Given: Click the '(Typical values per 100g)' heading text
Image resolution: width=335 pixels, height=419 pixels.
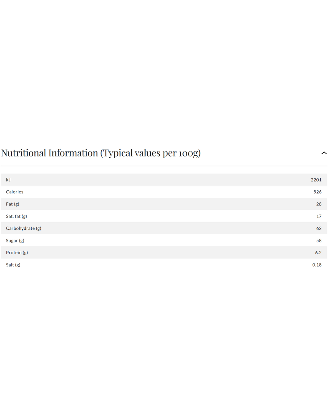Looking at the screenshot, I should click(150, 153).
